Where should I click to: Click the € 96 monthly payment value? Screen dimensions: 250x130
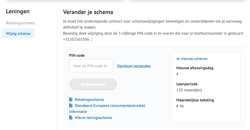click(180, 106)
